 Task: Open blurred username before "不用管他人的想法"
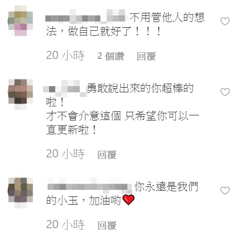point(86,18)
